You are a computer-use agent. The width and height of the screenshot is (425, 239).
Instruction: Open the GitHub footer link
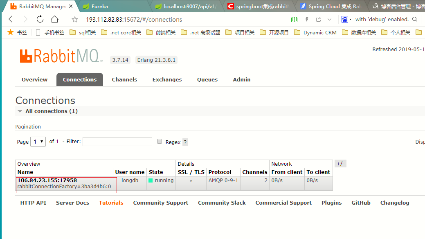[x=361, y=203]
